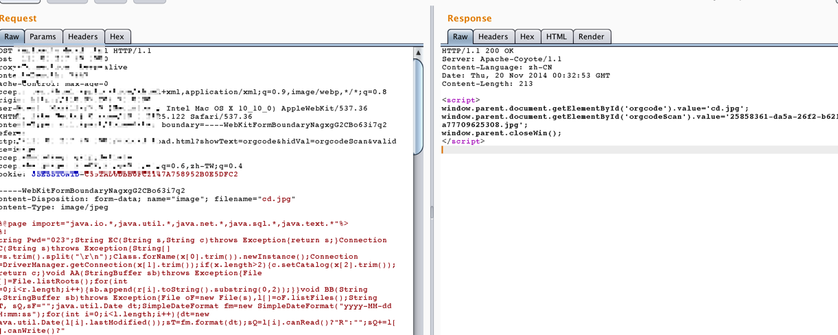Click the 'Content-Type: image/jpeg' request line
838x335 pixels.
(54, 207)
